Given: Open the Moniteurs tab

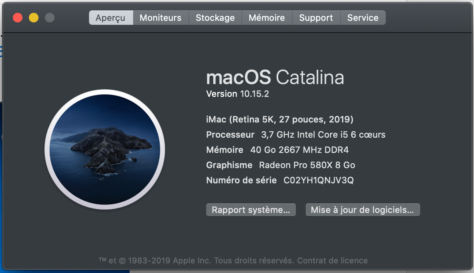Looking at the screenshot, I should (x=160, y=18).
